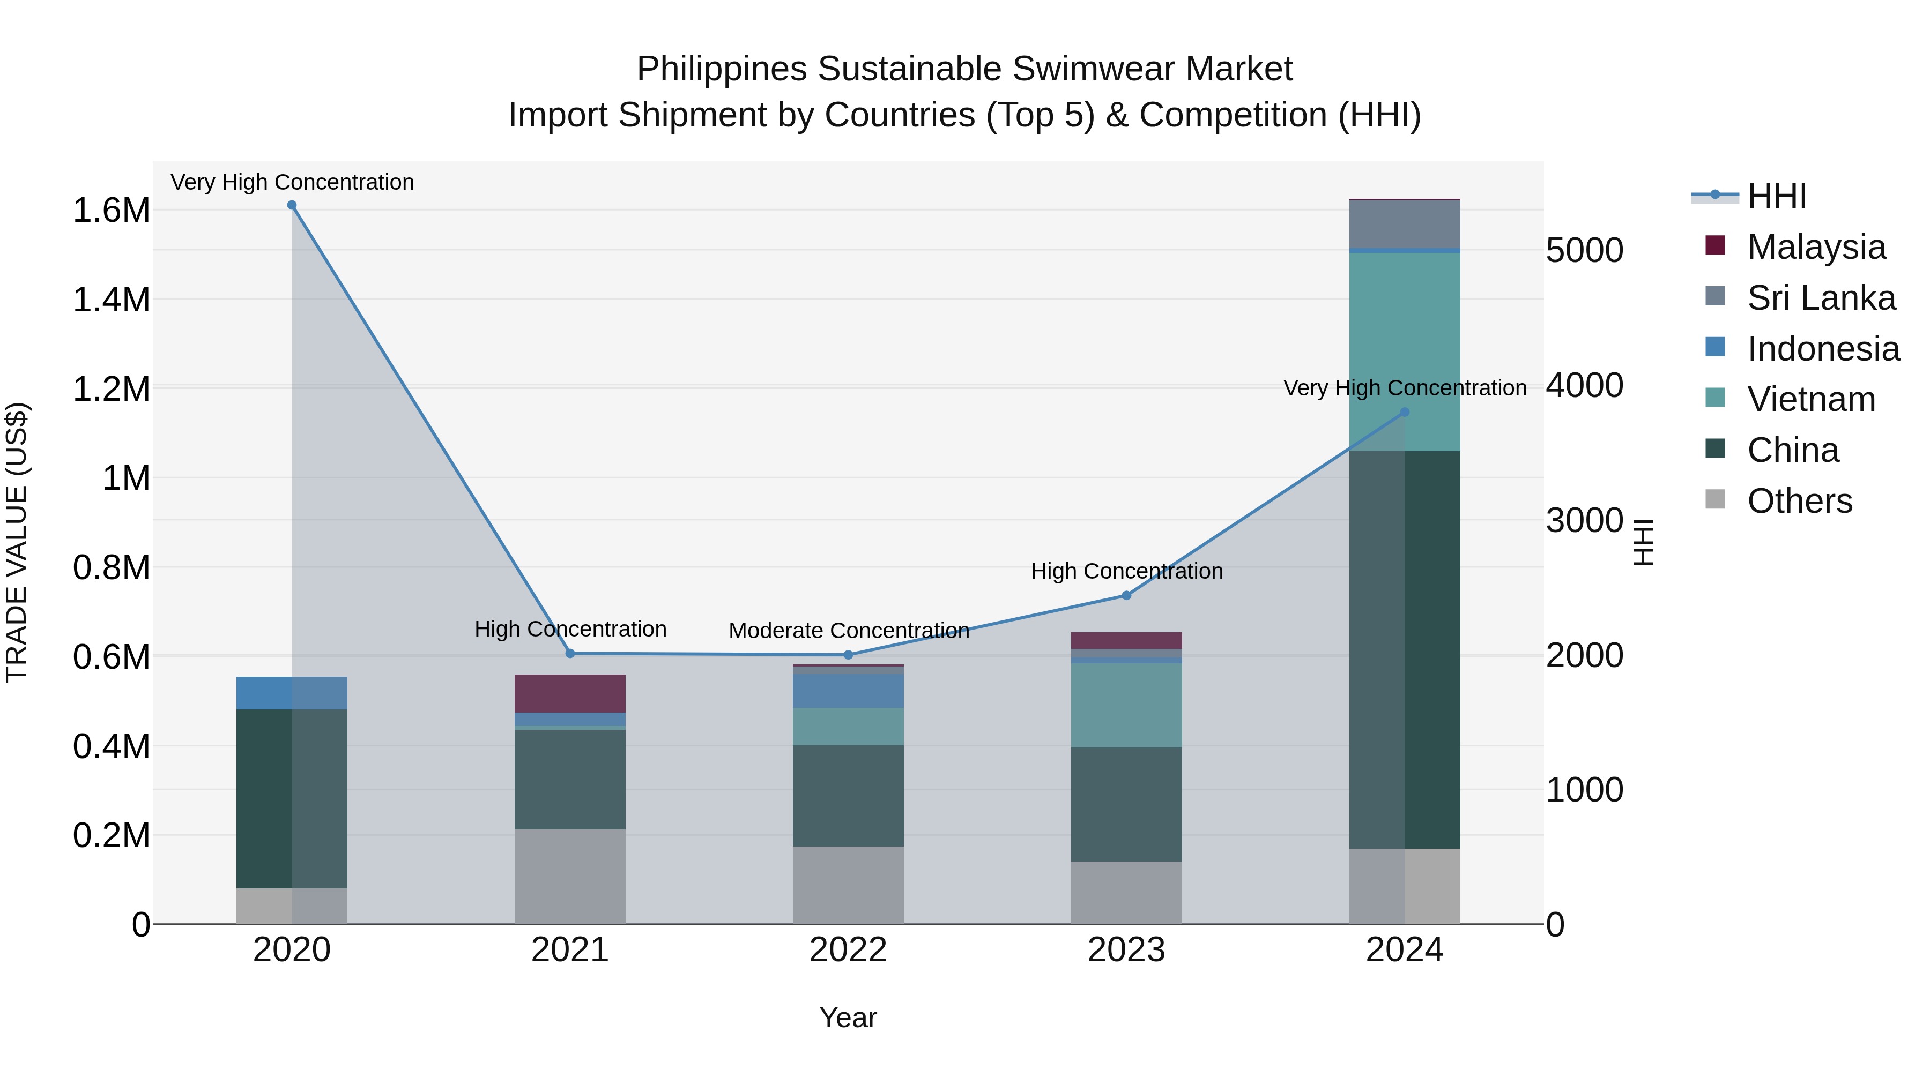Click the 5000 HHI axis tick label
Screen dimensions: 1930x1085
point(1585,250)
